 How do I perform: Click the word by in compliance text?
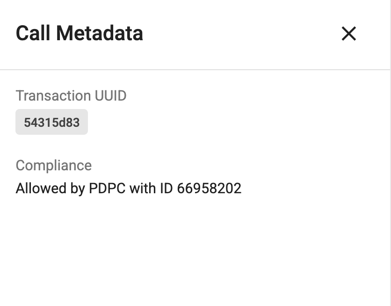coord(78,189)
